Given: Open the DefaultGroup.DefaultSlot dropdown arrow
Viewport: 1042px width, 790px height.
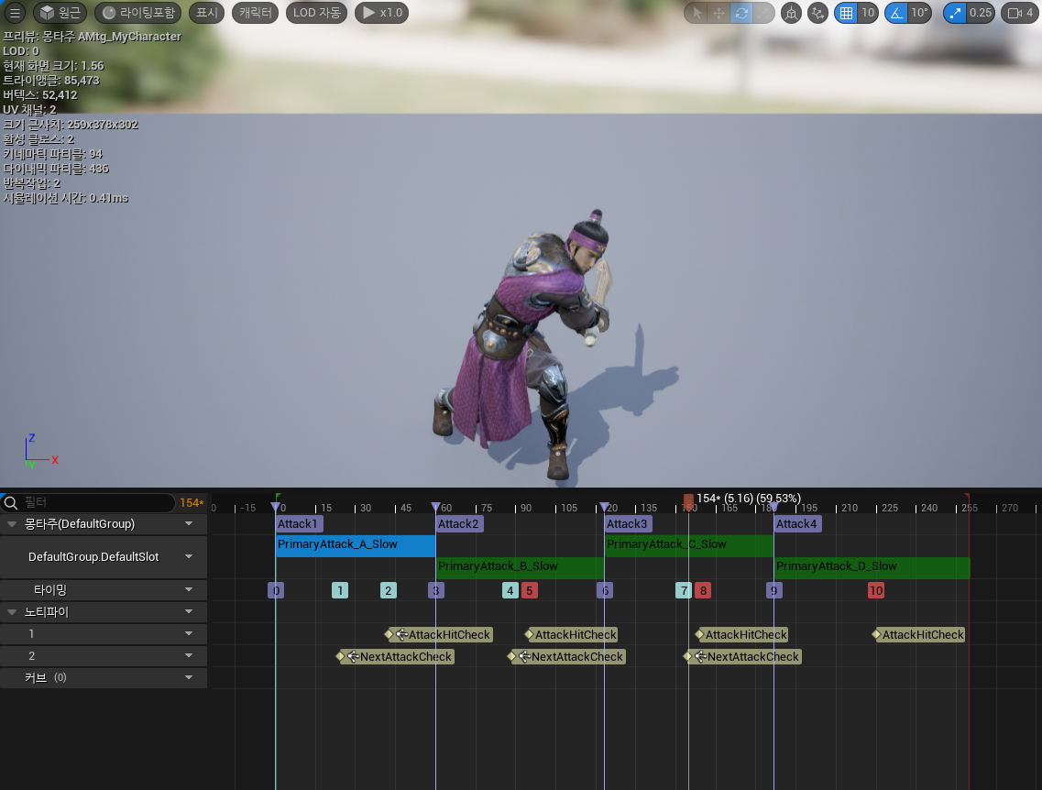Looking at the screenshot, I should (x=189, y=556).
